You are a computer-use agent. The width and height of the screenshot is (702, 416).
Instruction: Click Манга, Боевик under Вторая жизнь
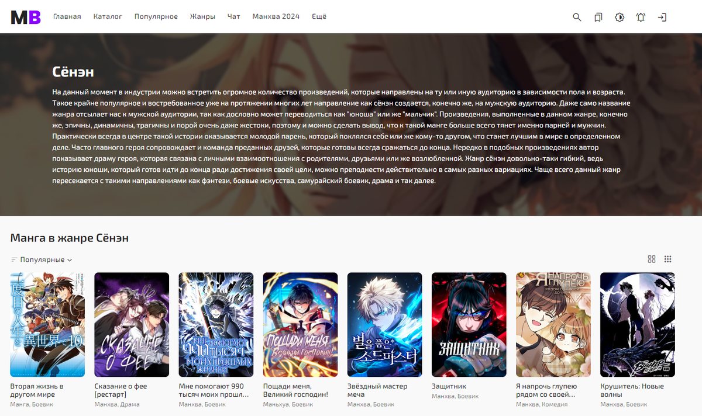tap(33, 404)
